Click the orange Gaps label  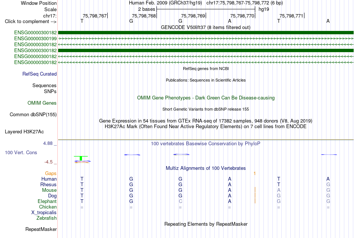click(x=51, y=174)
